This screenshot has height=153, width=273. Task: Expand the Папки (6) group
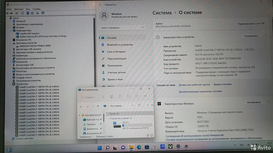pyautogui.click(x=108, y=114)
